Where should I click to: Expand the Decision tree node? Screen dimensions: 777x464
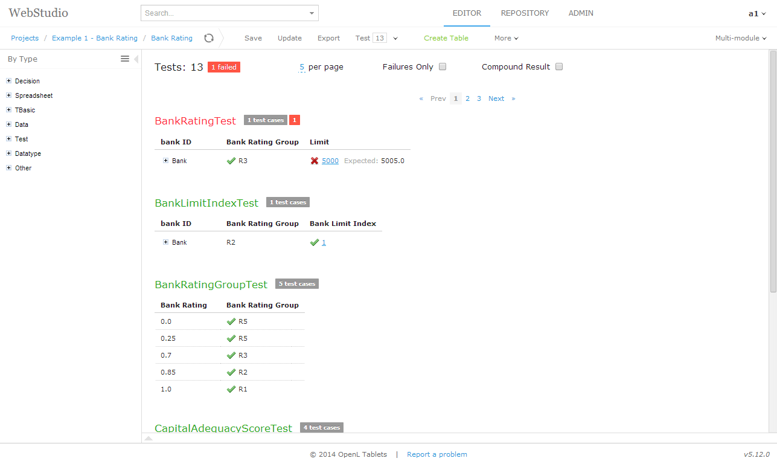click(8, 80)
